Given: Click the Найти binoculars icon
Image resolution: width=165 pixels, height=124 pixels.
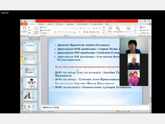Looking at the screenshot, I should click(141, 27).
